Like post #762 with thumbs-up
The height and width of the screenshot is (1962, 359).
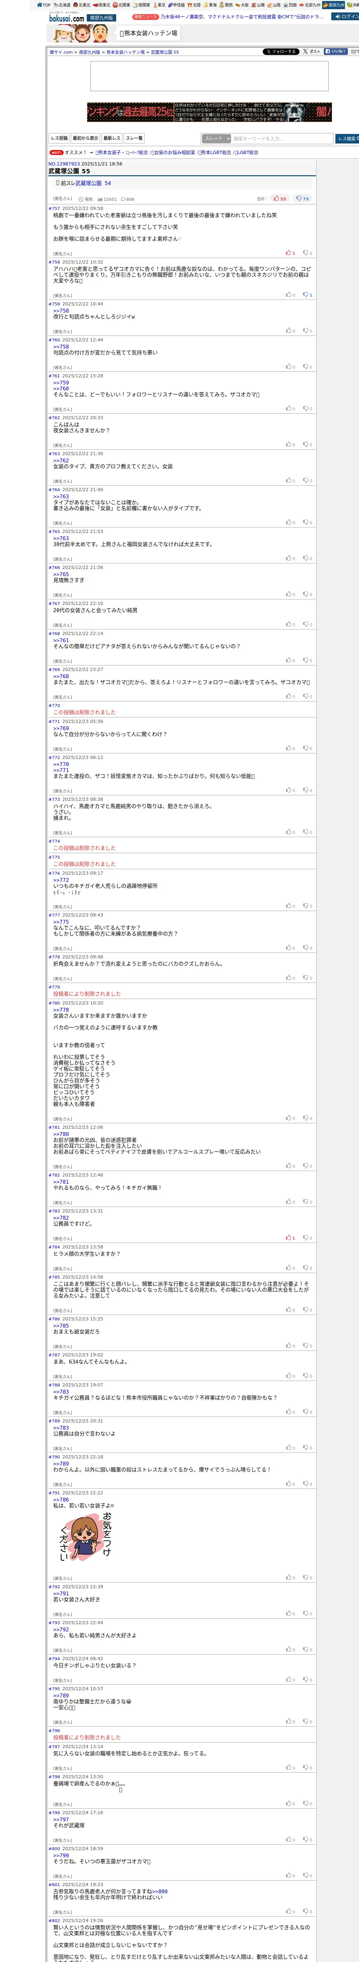[x=290, y=444]
